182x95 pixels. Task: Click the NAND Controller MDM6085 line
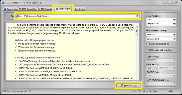45,75
